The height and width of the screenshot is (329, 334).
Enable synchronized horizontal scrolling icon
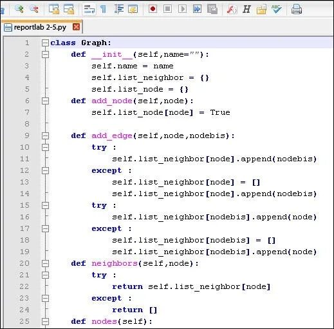(x=69, y=9)
